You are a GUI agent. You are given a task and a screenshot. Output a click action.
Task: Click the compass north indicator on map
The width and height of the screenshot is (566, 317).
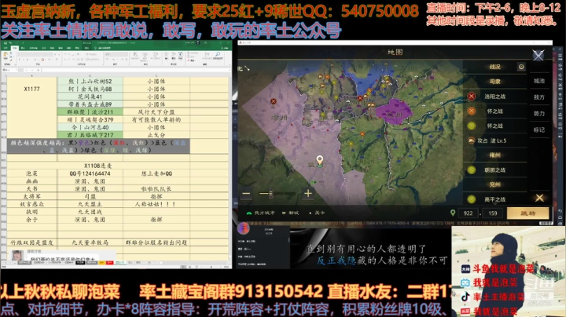pos(244,68)
